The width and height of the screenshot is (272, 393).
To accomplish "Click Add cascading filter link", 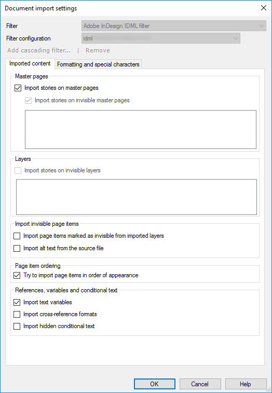I will [39, 50].
